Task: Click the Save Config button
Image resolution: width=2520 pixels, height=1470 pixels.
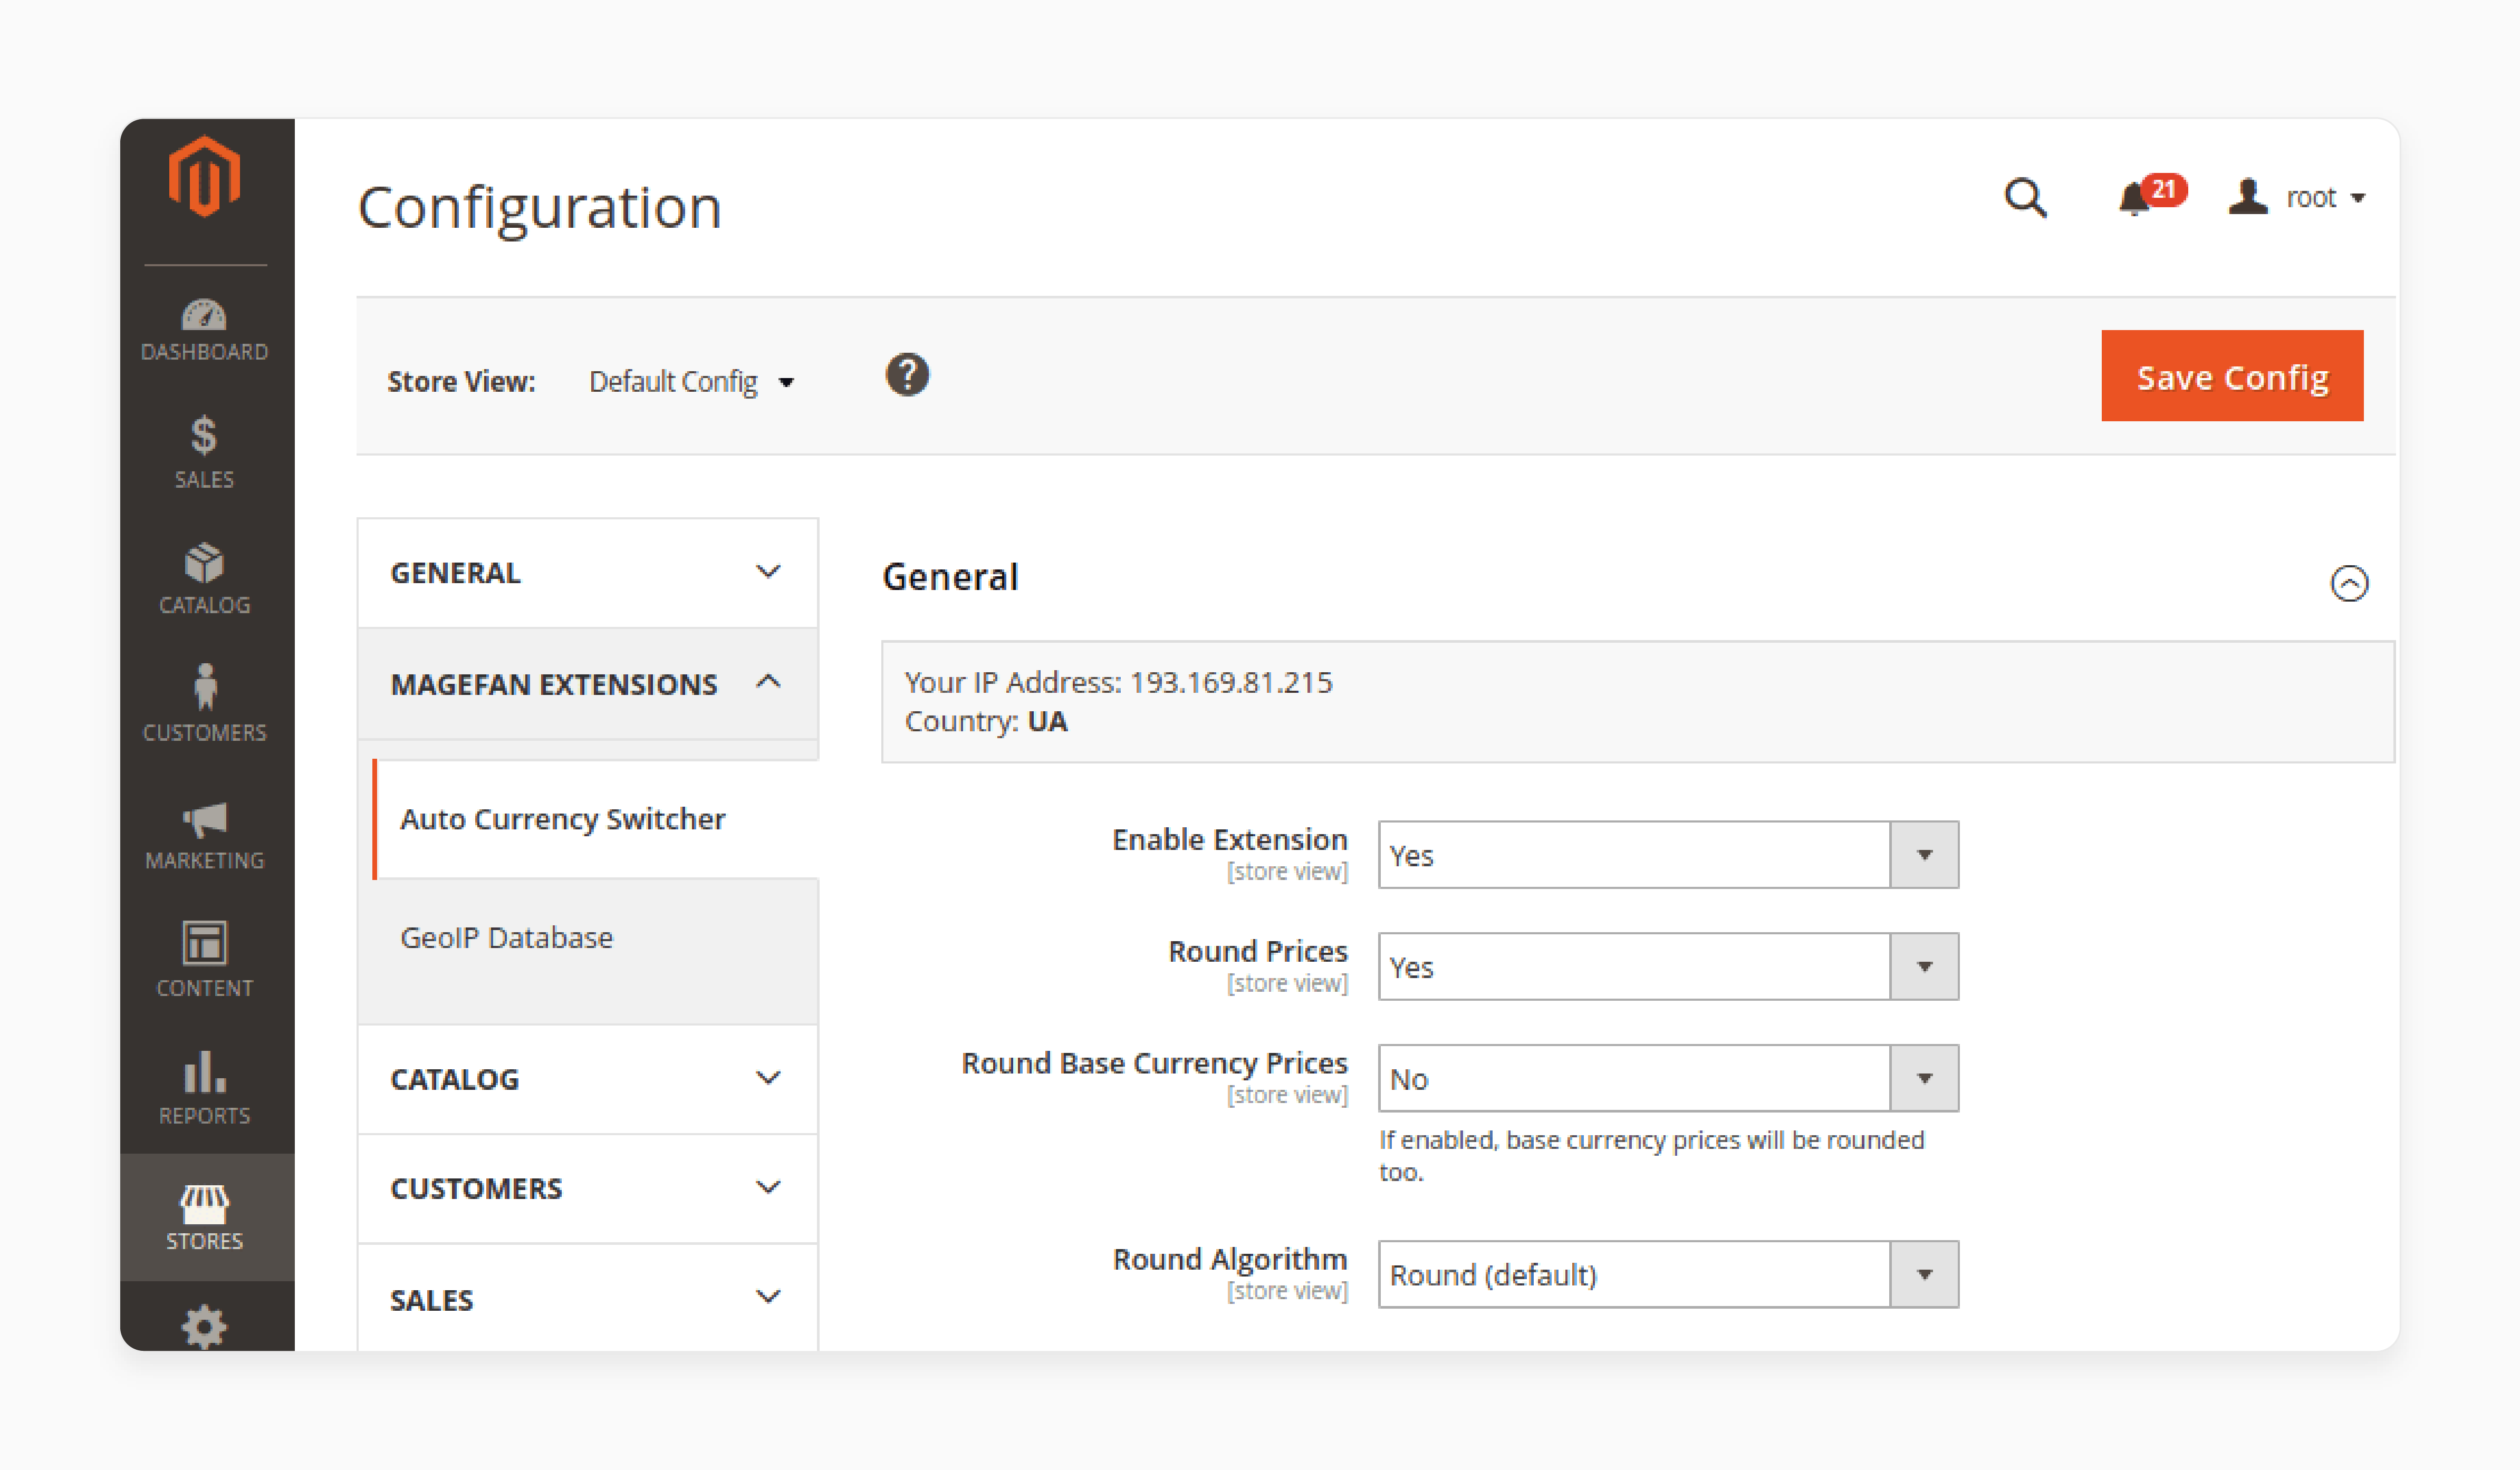Action: tap(2232, 376)
